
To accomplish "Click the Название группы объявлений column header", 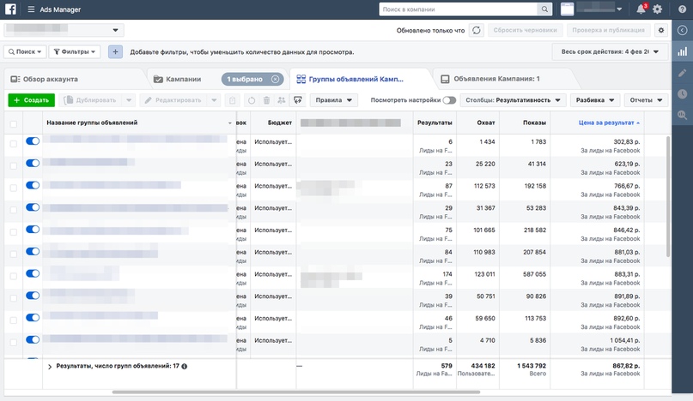I will 92,123.
